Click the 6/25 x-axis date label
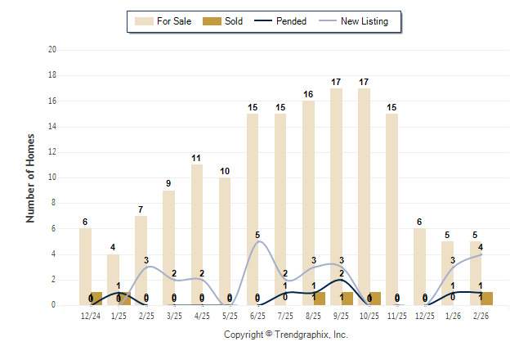528x355 pixels. point(258,316)
